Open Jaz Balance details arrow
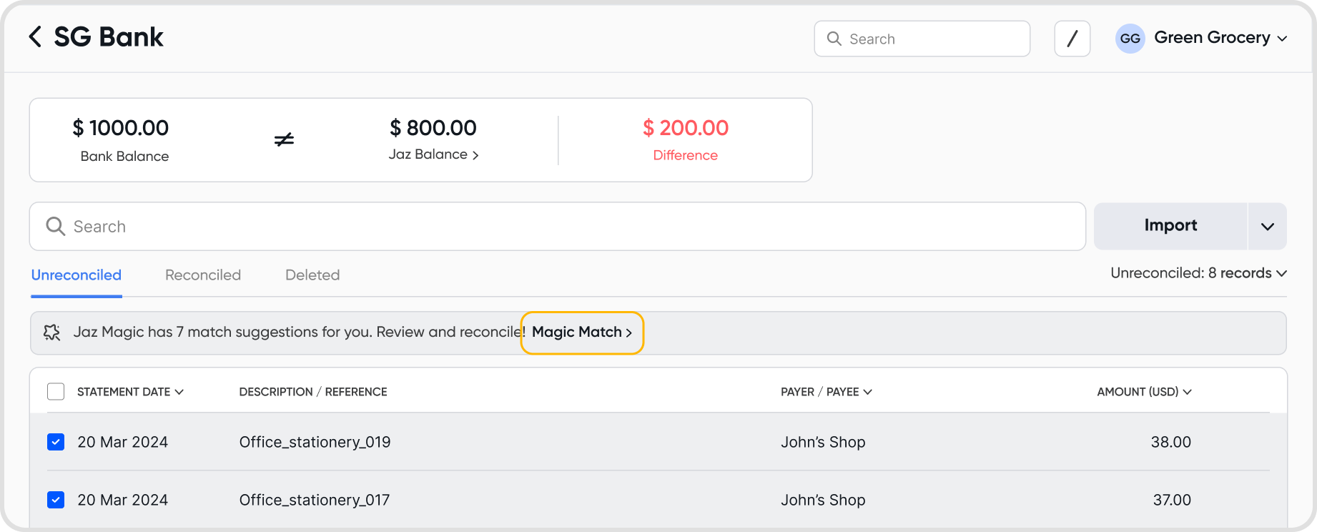Screen dimensions: 1317x532 (x=475, y=155)
